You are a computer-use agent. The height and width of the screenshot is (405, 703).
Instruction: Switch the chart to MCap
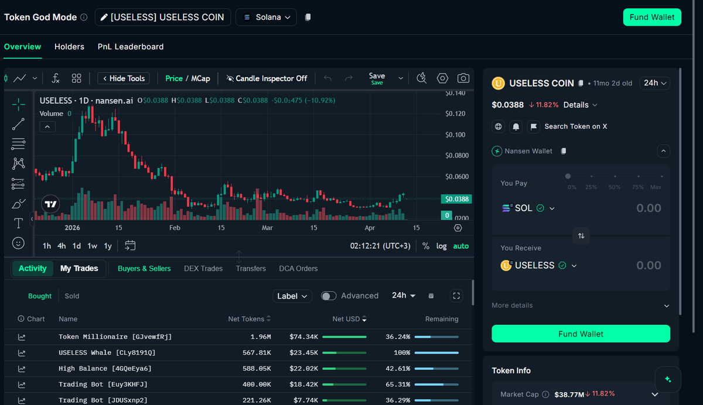200,78
